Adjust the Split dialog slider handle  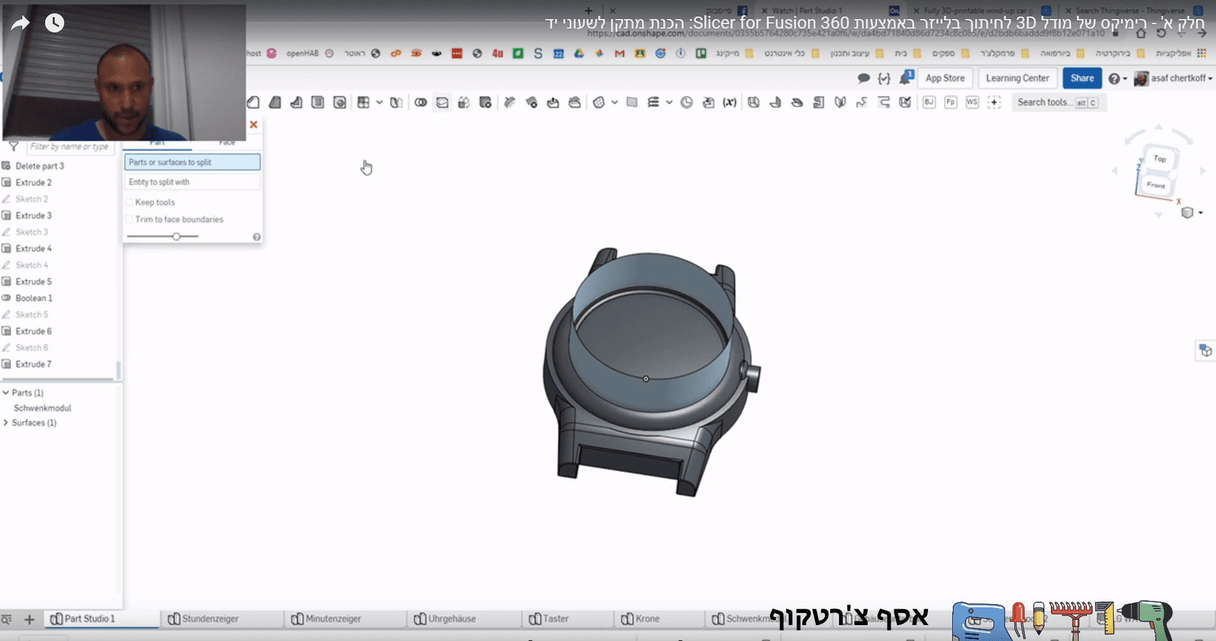point(176,236)
